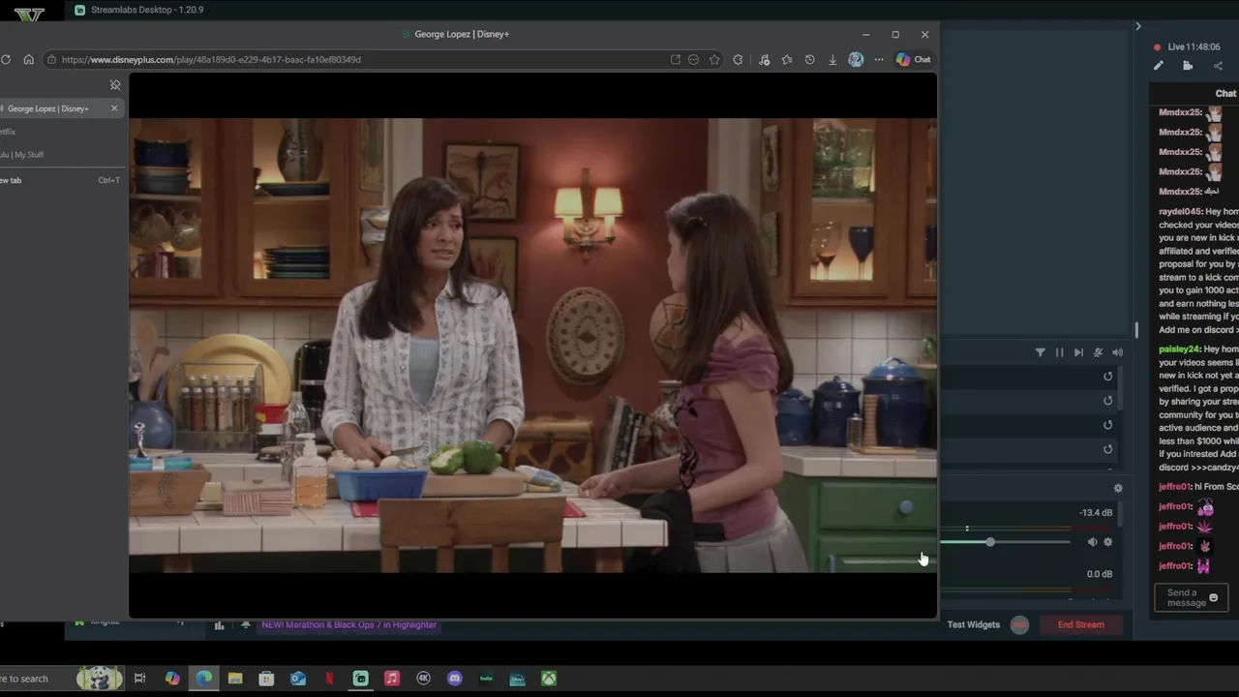This screenshot has width=1239, height=697.
Task: Mute the -13.4 dB audio source
Action: point(1092,542)
